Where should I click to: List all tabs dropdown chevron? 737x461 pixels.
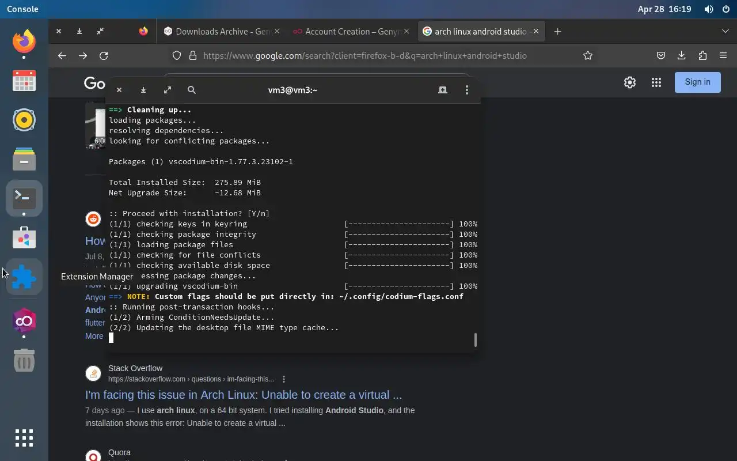point(725,32)
